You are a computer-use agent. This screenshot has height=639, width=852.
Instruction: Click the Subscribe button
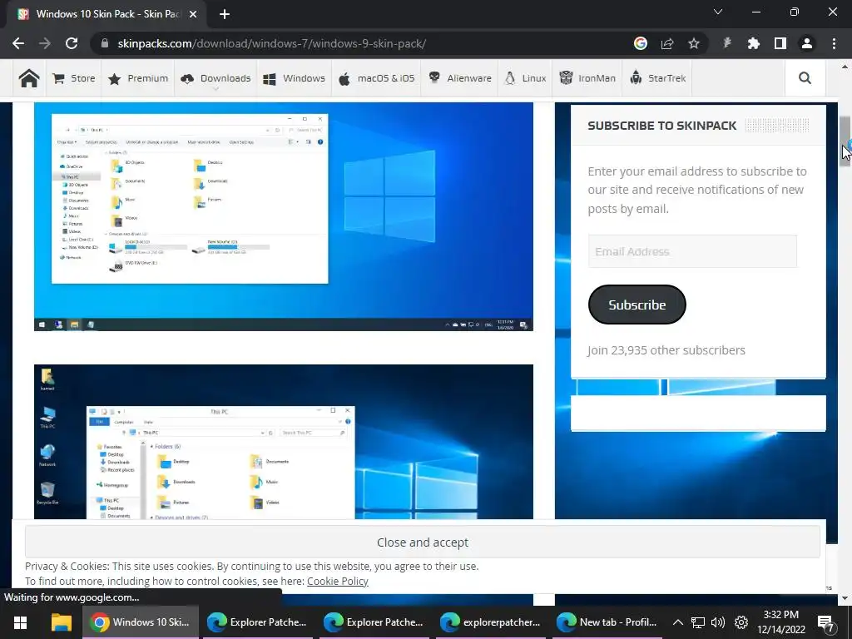click(637, 305)
